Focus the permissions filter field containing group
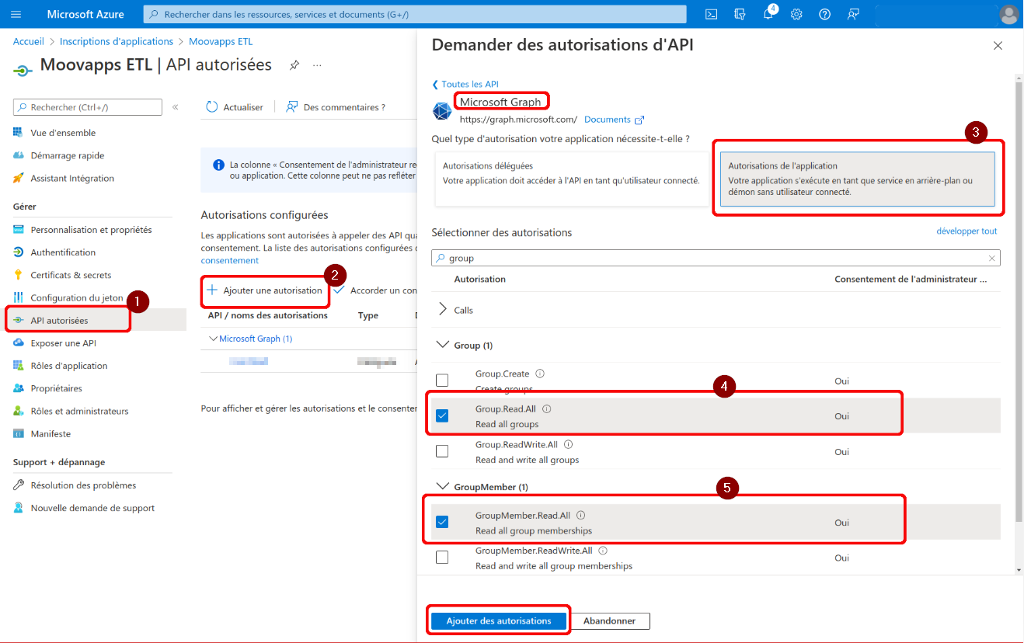Viewport: 1024px width, 643px height. (x=716, y=258)
